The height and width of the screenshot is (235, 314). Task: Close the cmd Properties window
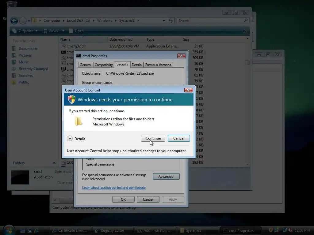(x=182, y=56)
